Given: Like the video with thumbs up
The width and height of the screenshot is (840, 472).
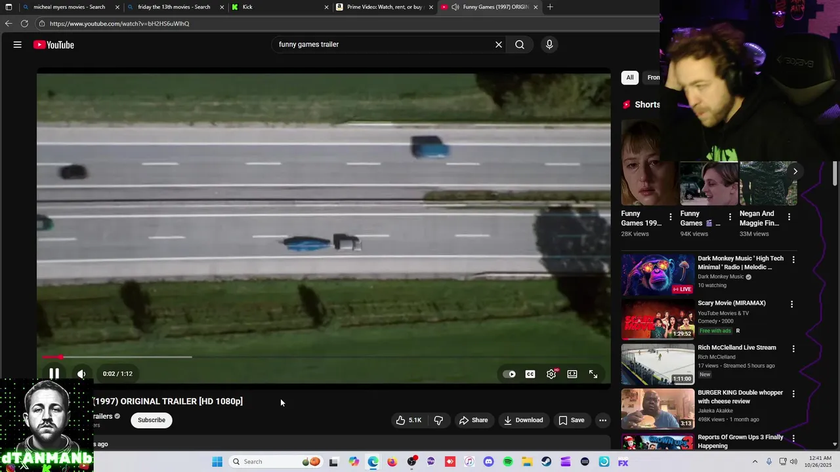Looking at the screenshot, I should [x=408, y=420].
